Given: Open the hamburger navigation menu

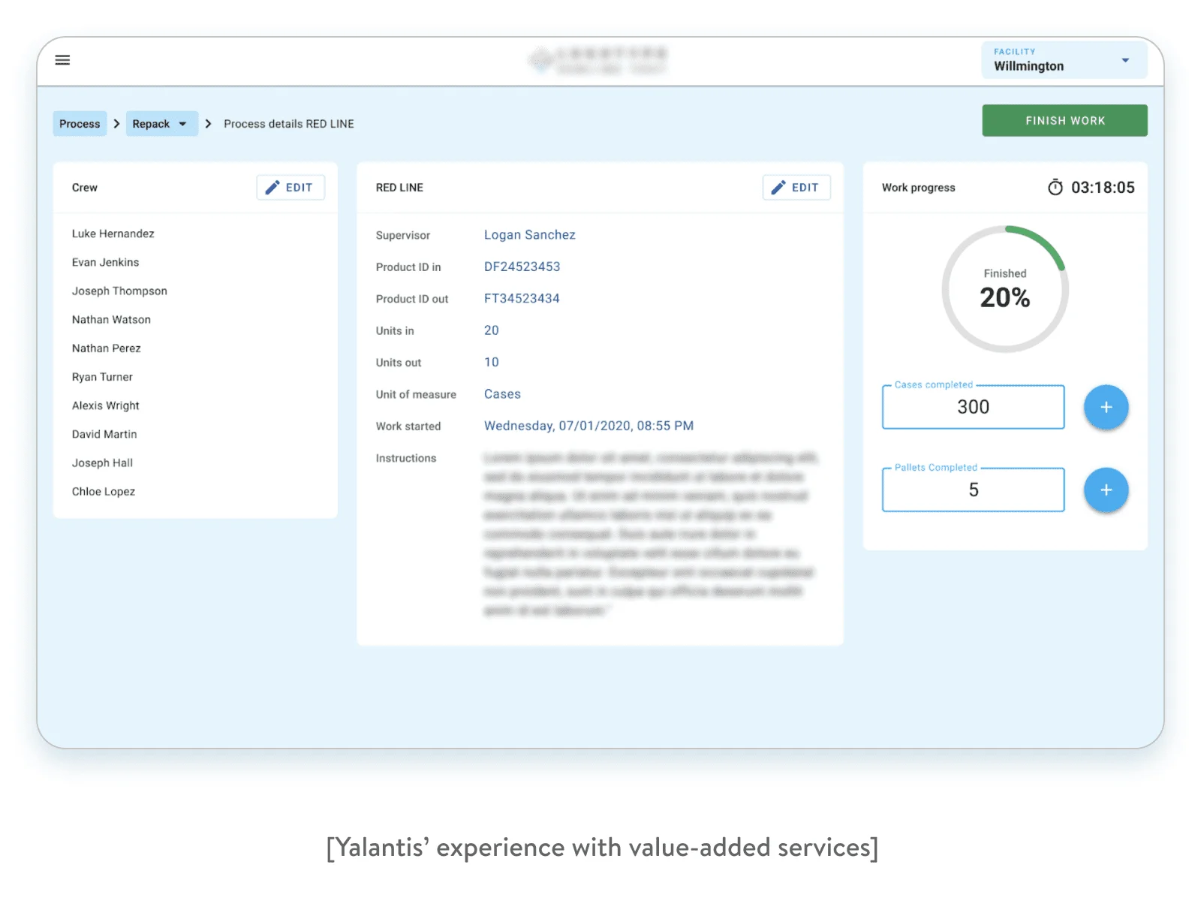Looking at the screenshot, I should 62,60.
